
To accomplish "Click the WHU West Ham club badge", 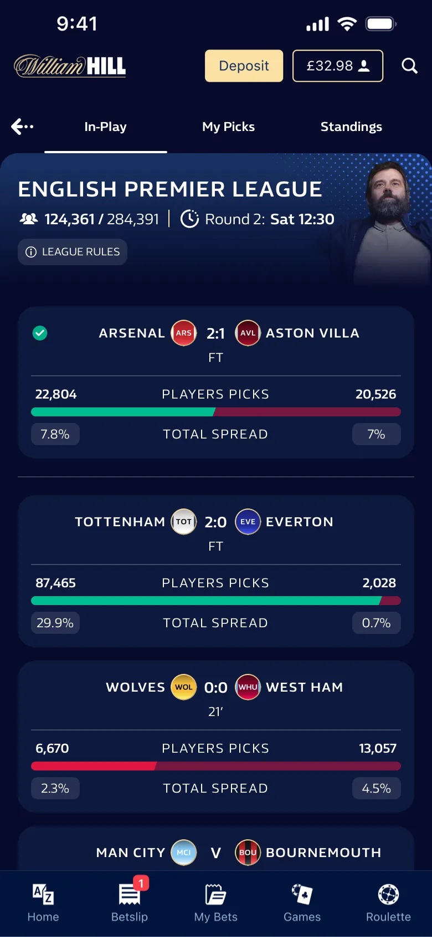I will tap(248, 687).
